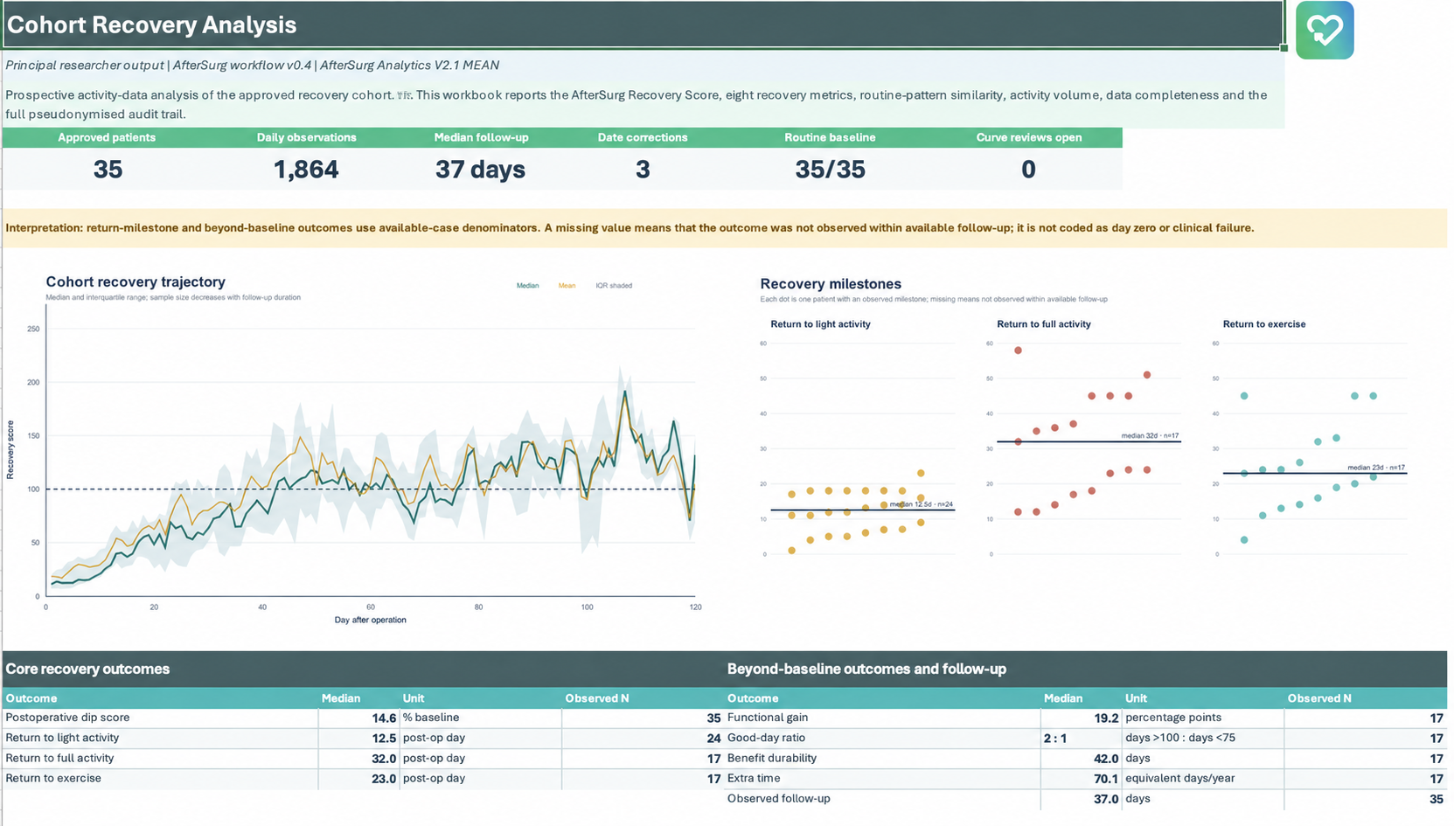This screenshot has height=826, width=1454.
Task: Click the '37.0' Observed follow-up median
Action: click(1082, 799)
